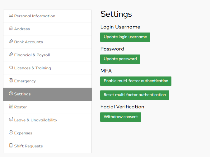This screenshot has height=157, width=210.
Task: Go to the Roster section
Action: 47,107
